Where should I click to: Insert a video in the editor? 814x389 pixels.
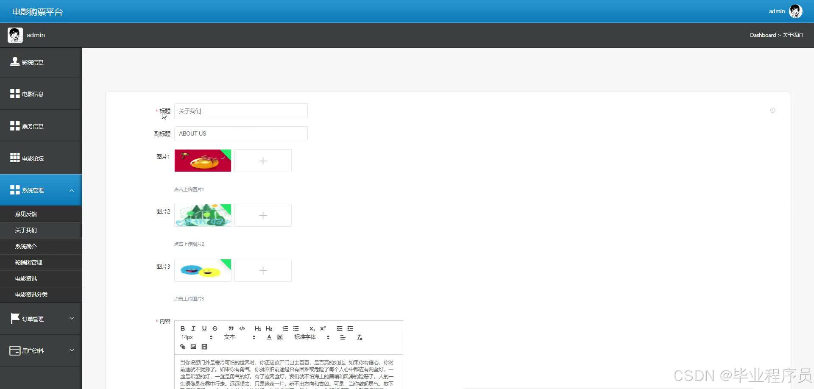204,347
